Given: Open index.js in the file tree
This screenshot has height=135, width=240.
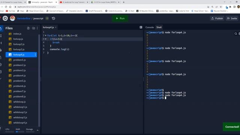Looking at the screenshot, I should pyautogui.click(x=21, y=34).
